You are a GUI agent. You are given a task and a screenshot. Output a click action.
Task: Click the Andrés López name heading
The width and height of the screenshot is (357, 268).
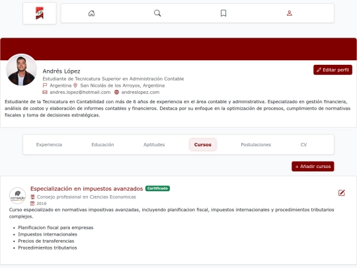click(61, 71)
